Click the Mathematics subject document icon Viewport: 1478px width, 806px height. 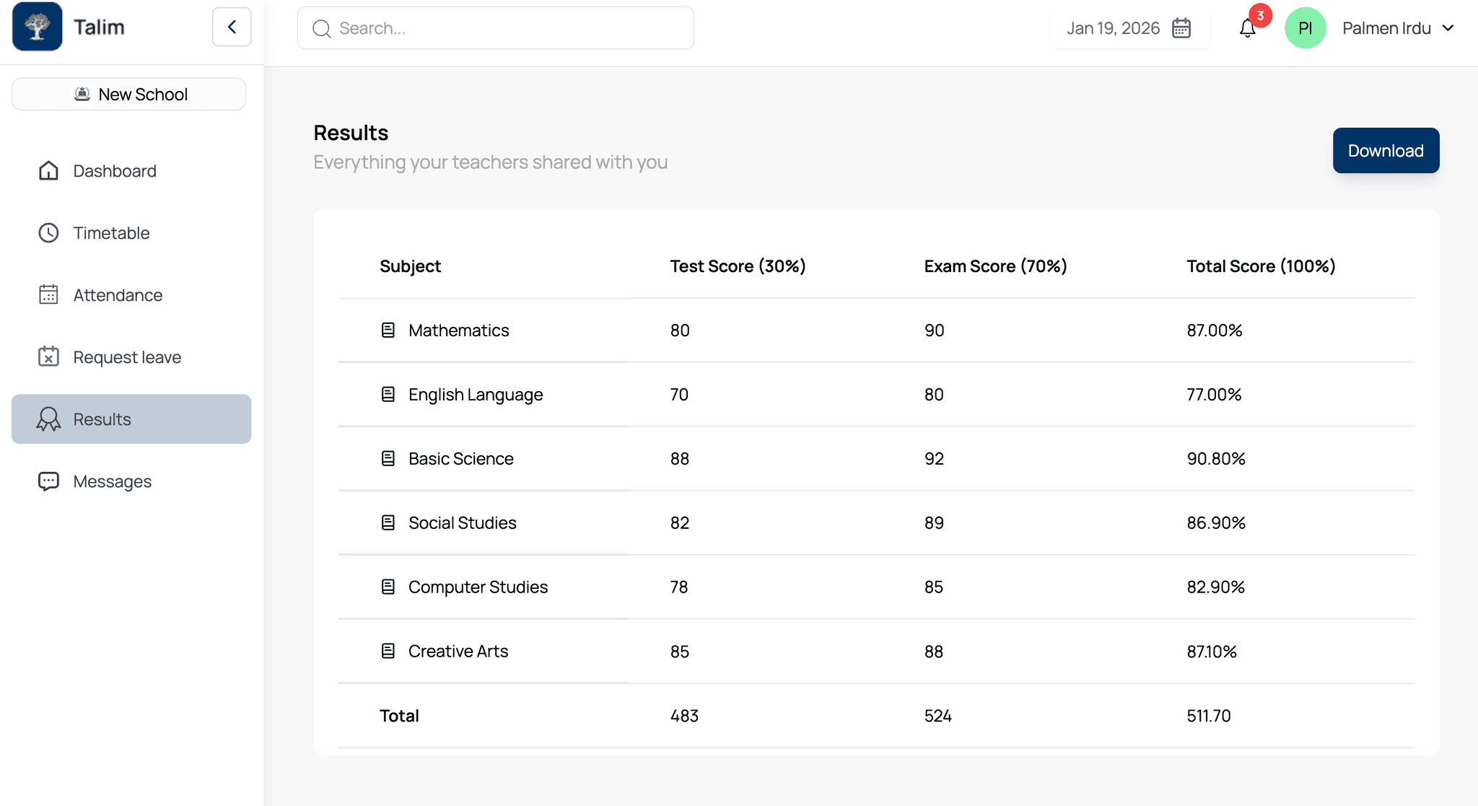point(388,330)
